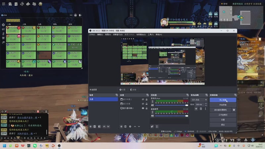Screen dimensions: 265x149
Task: Click the transition duration 300 ms field
Action: [x=200, y=105]
